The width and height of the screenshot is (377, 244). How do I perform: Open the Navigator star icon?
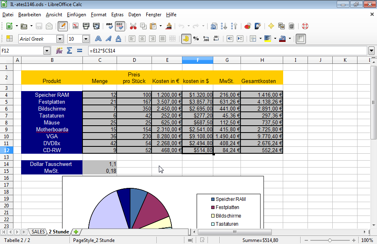pos(271,26)
